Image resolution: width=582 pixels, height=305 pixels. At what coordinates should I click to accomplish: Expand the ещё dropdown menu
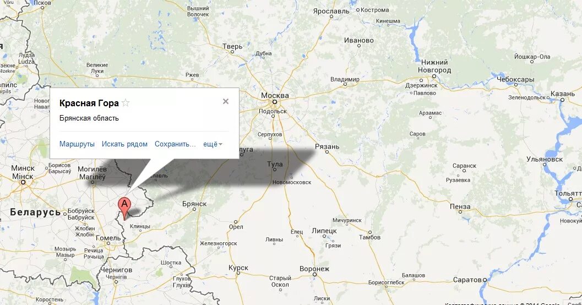point(213,144)
